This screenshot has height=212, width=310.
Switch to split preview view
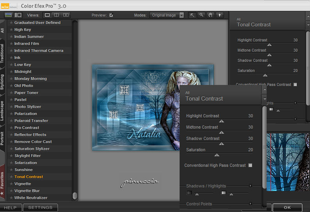pyautogui.click(x=57, y=15)
